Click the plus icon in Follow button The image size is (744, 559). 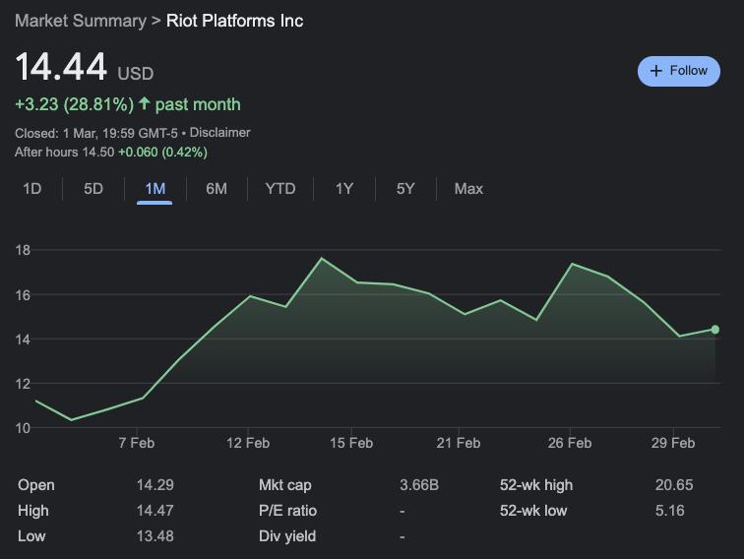[656, 71]
